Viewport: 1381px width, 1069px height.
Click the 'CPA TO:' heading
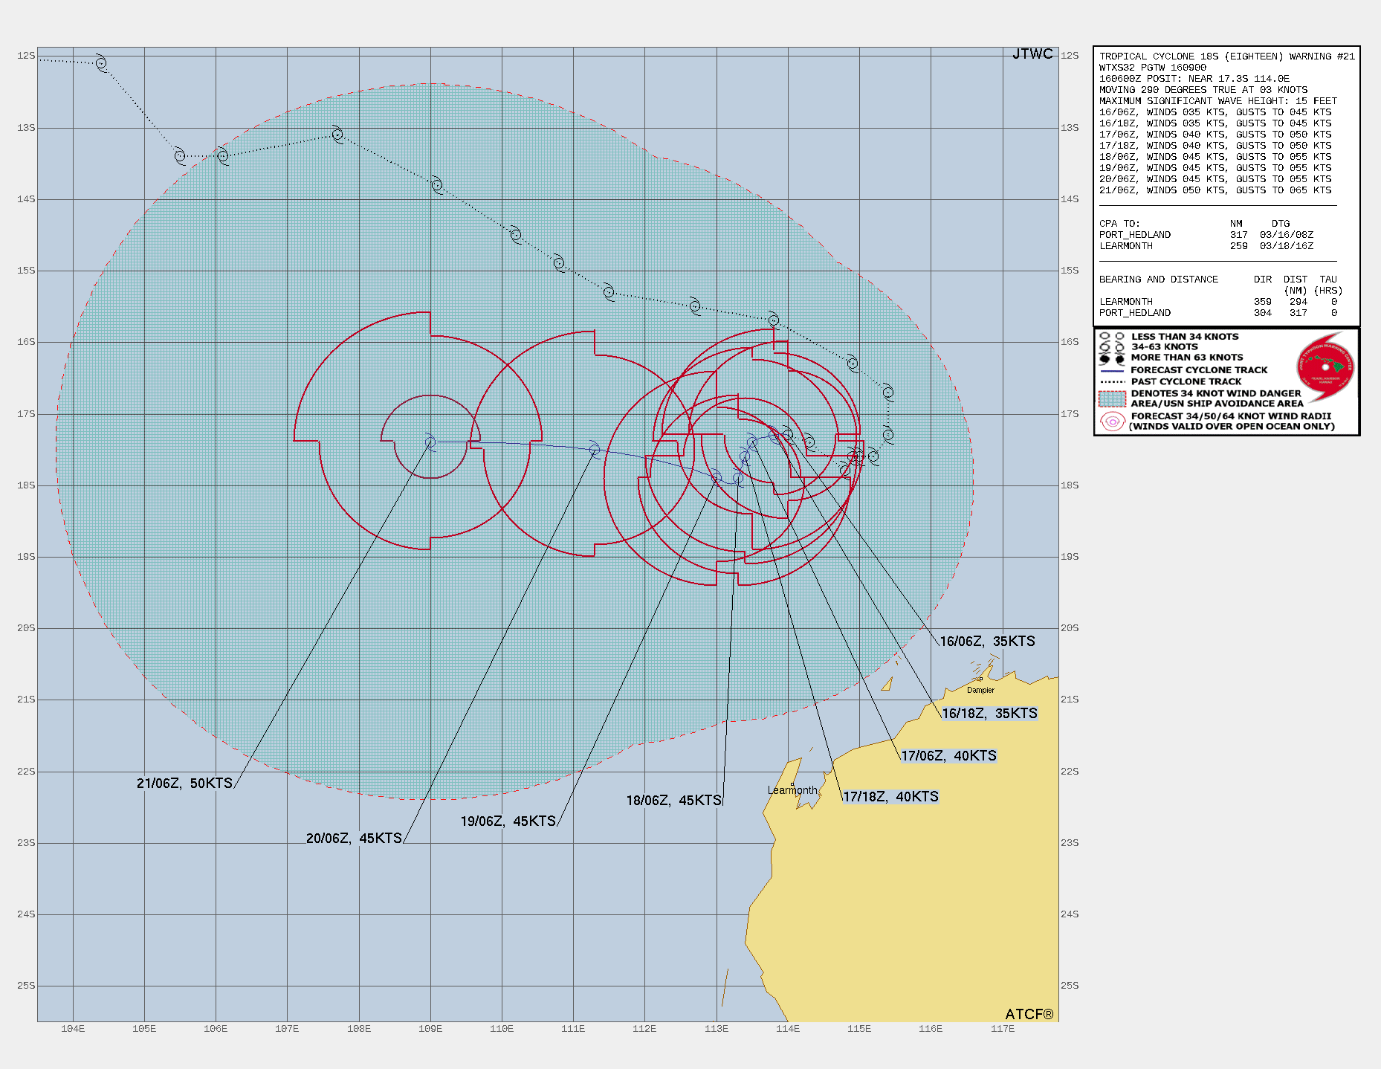1119,224
